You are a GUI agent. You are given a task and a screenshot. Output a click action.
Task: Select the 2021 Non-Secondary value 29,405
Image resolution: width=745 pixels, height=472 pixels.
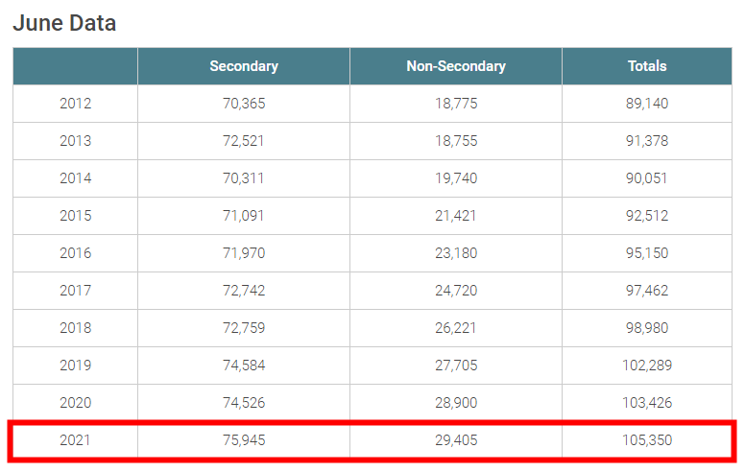tap(456, 440)
